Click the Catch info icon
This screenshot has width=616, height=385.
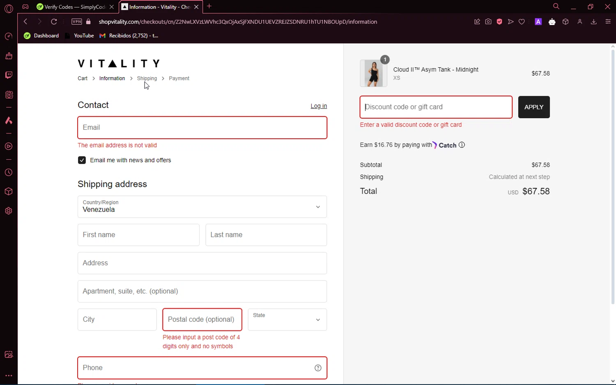[x=462, y=145]
